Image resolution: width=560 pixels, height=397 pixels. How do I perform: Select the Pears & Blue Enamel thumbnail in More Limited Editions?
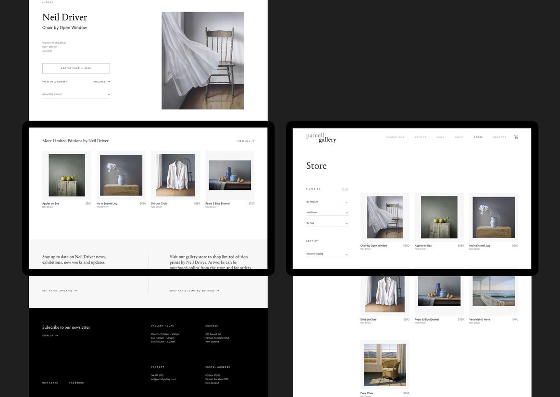click(x=230, y=175)
